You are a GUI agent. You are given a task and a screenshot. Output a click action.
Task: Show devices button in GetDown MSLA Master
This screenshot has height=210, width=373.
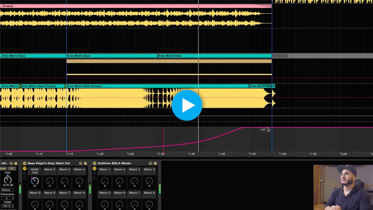95,178
